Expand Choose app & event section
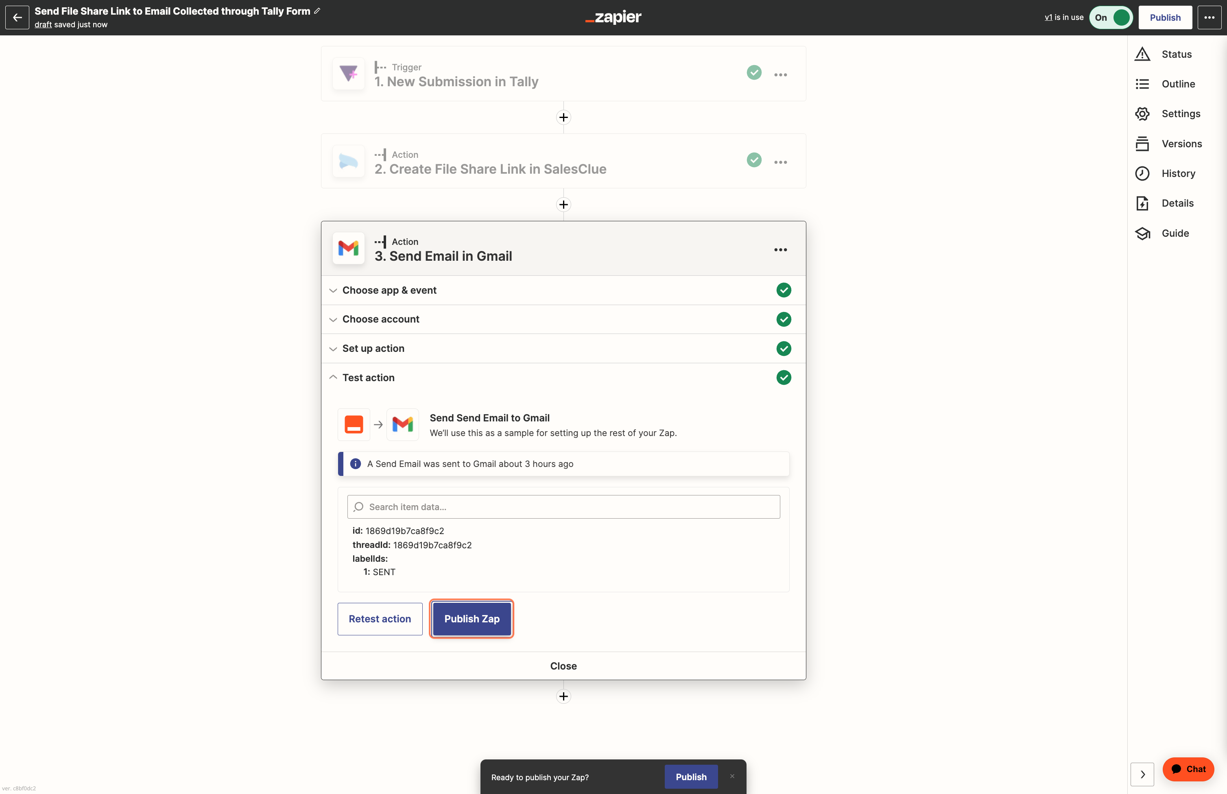 click(563, 290)
